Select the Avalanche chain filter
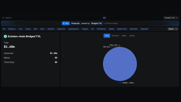The image size is (181, 102). pos(61,29)
